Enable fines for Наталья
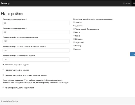The width and height of the screenshot is (135, 105). click(x=74, y=39)
